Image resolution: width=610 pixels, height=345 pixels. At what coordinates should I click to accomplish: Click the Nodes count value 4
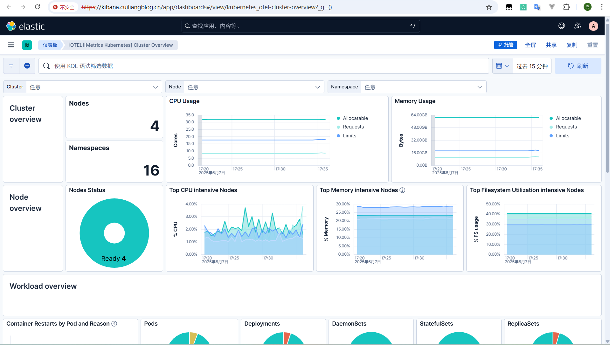tap(155, 126)
